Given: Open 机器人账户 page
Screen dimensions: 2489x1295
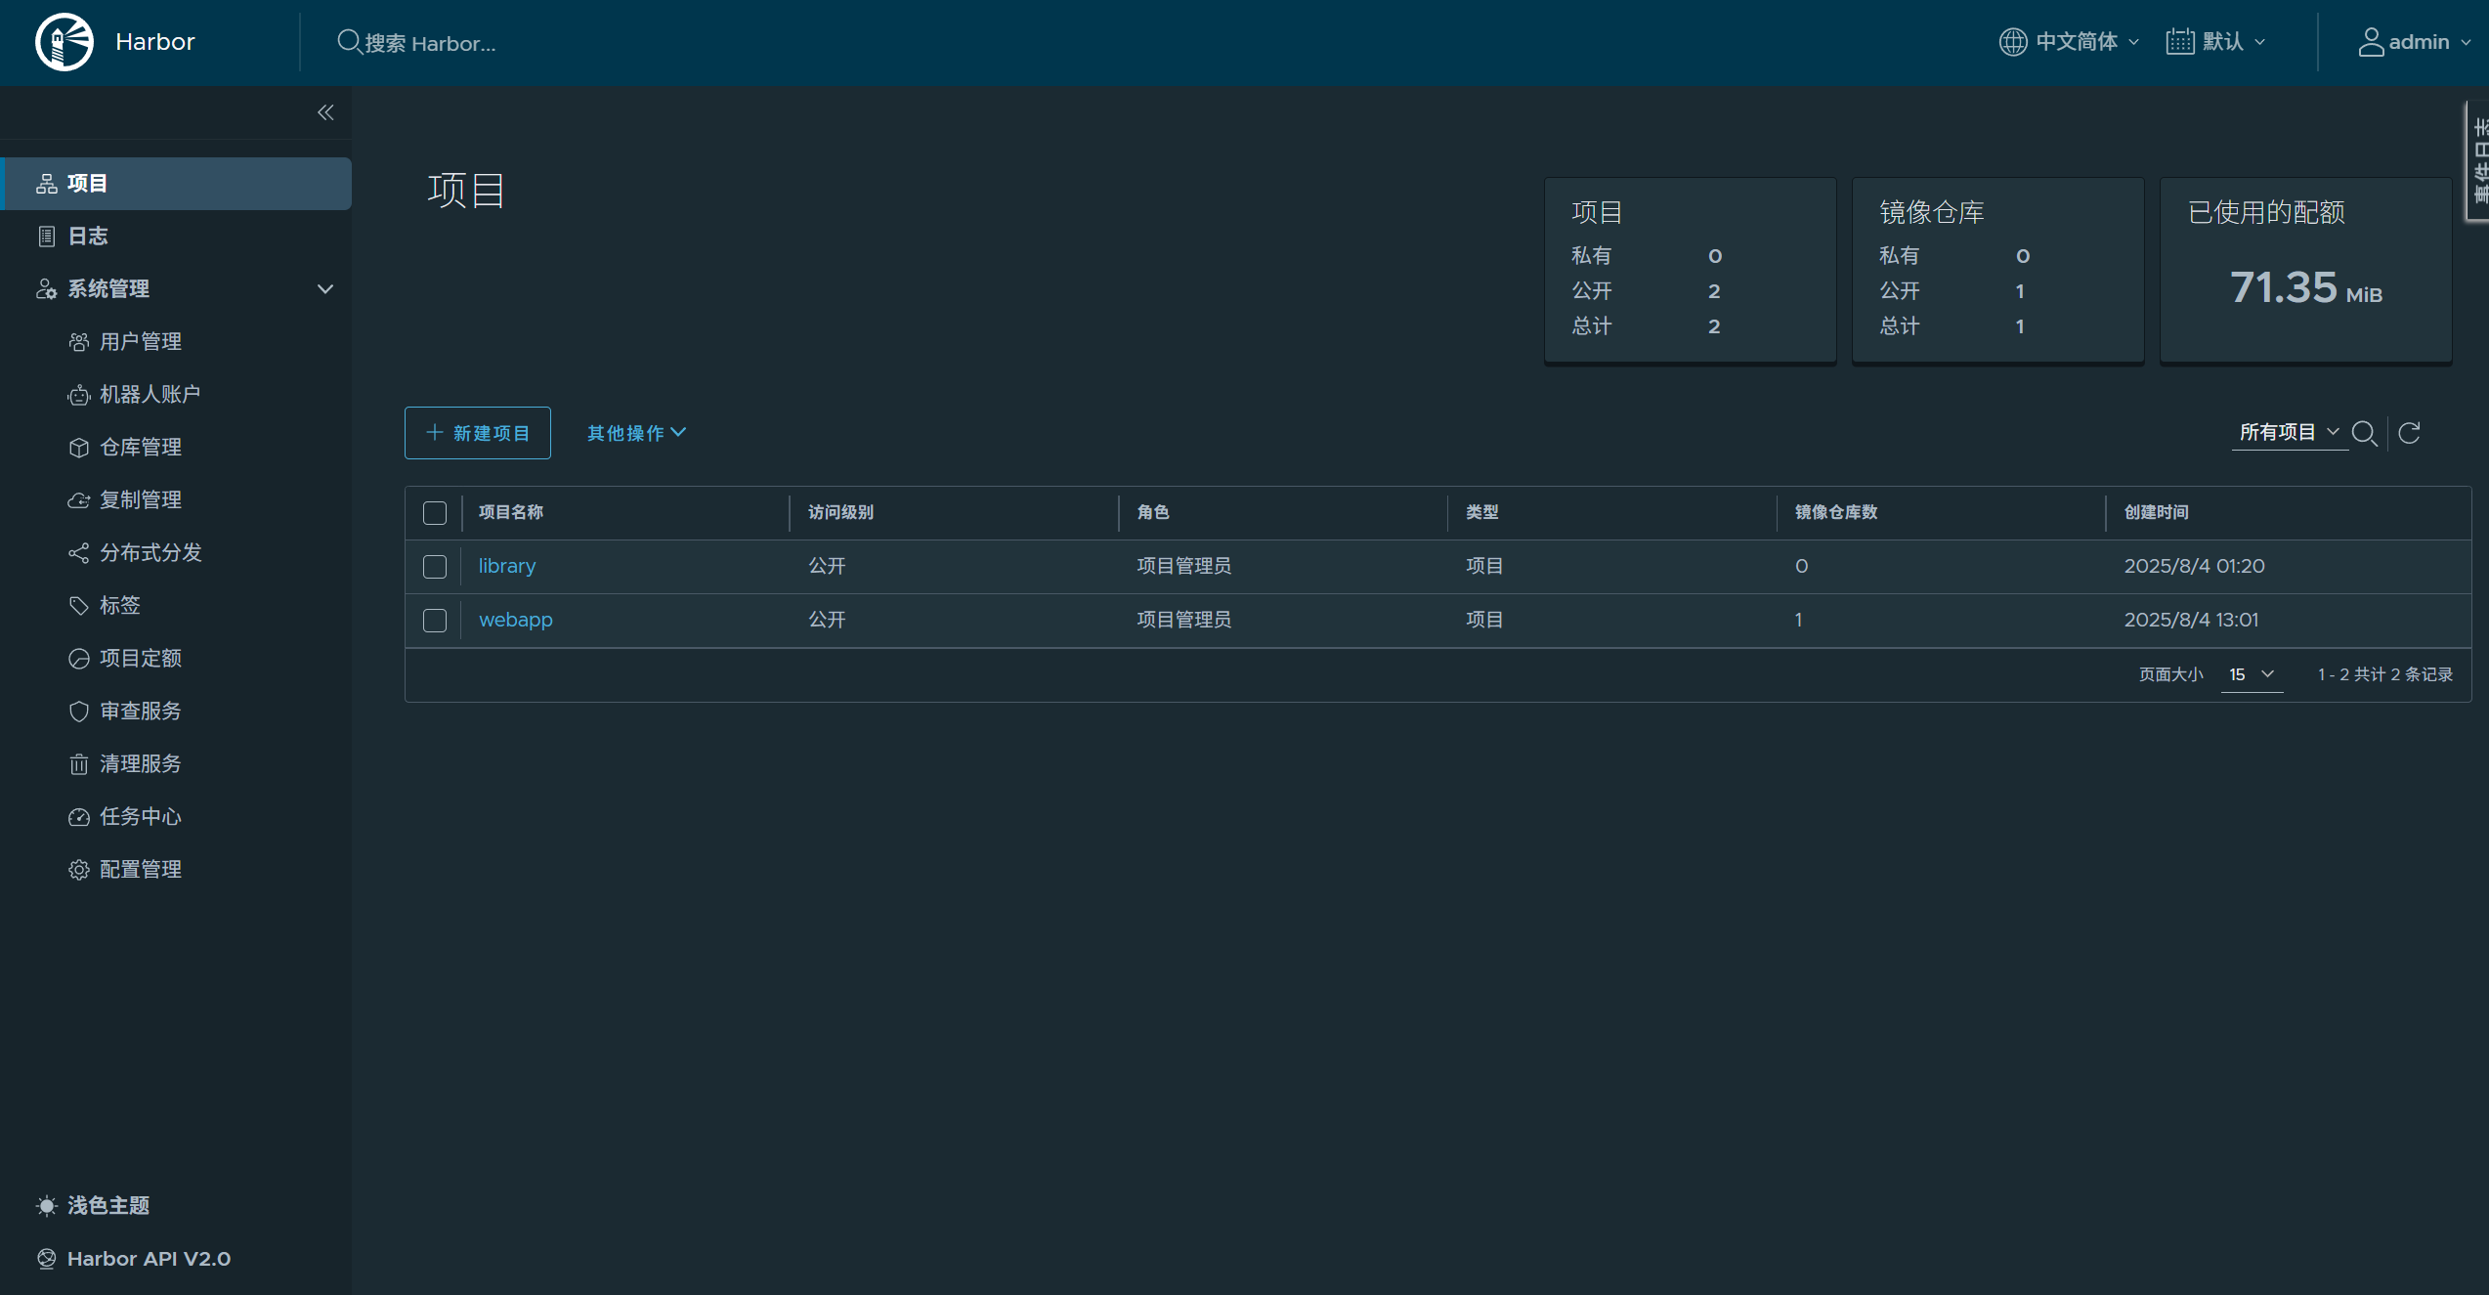Looking at the screenshot, I should (x=150, y=395).
